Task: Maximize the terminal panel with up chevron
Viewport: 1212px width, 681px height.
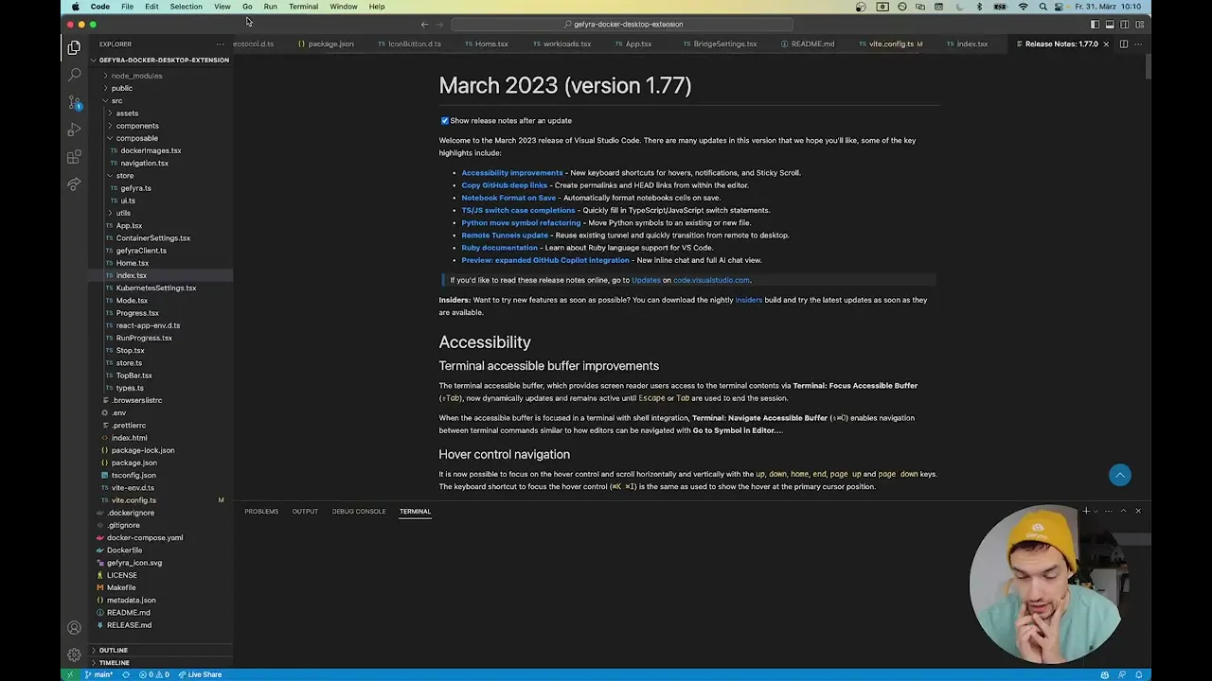Action: tap(1124, 511)
